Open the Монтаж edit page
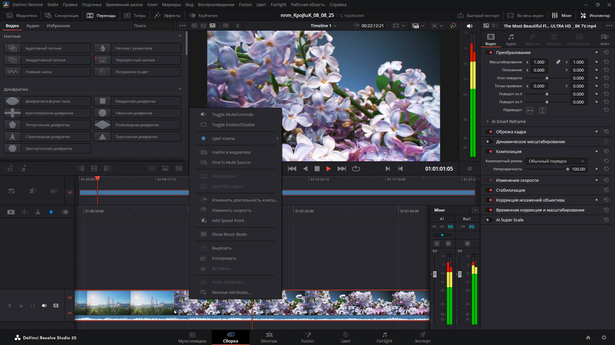The height and width of the screenshot is (345, 615). [269, 337]
